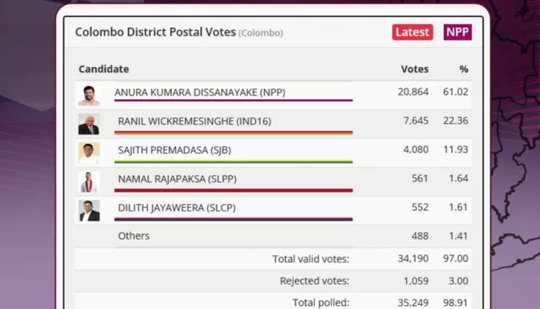Click Dilith Jayaweera's candidate photo

(x=89, y=211)
